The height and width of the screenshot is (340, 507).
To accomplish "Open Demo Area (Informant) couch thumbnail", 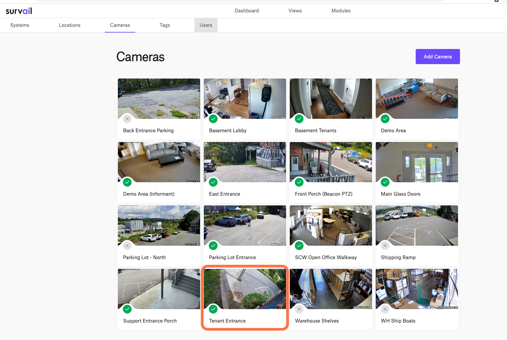I will pos(159,162).
